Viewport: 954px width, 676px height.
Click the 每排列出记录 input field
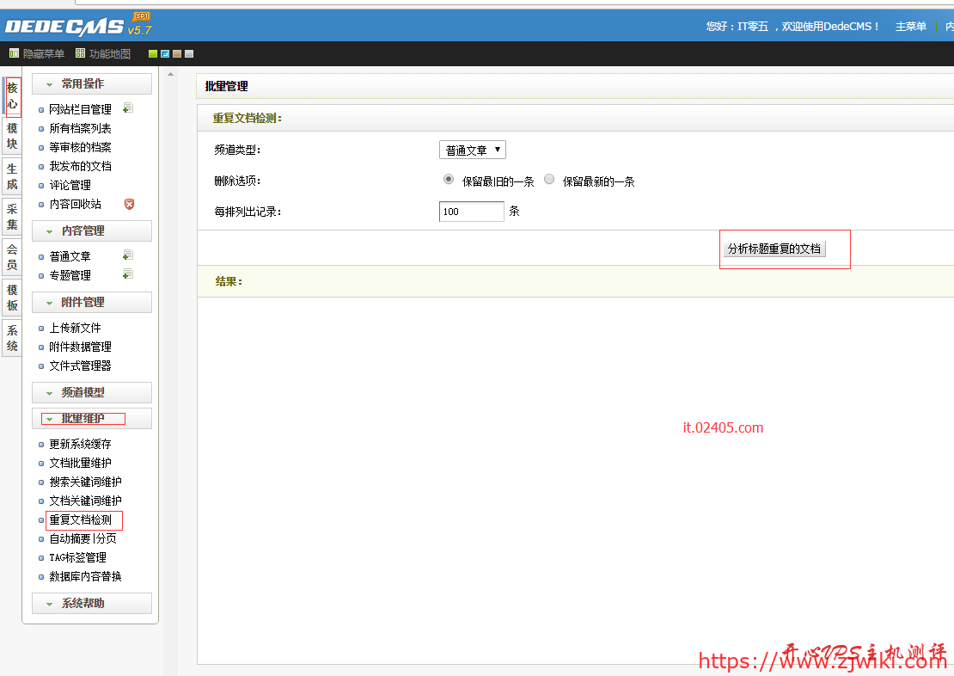[x=471, y=211]
